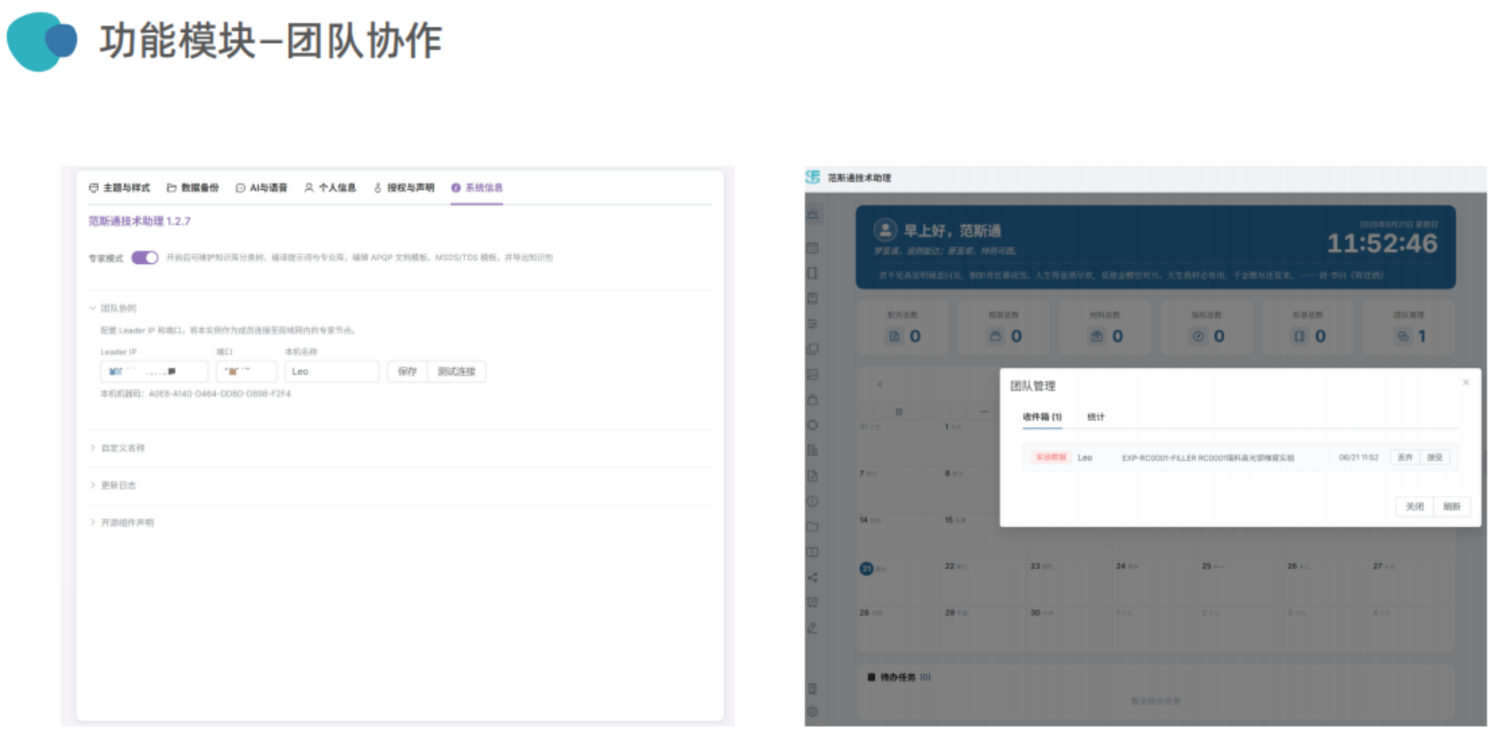Click the 材料总数 card icon
This screenshot has height=741, width=1501.
pyautogui.click(x=1097, y=336)
